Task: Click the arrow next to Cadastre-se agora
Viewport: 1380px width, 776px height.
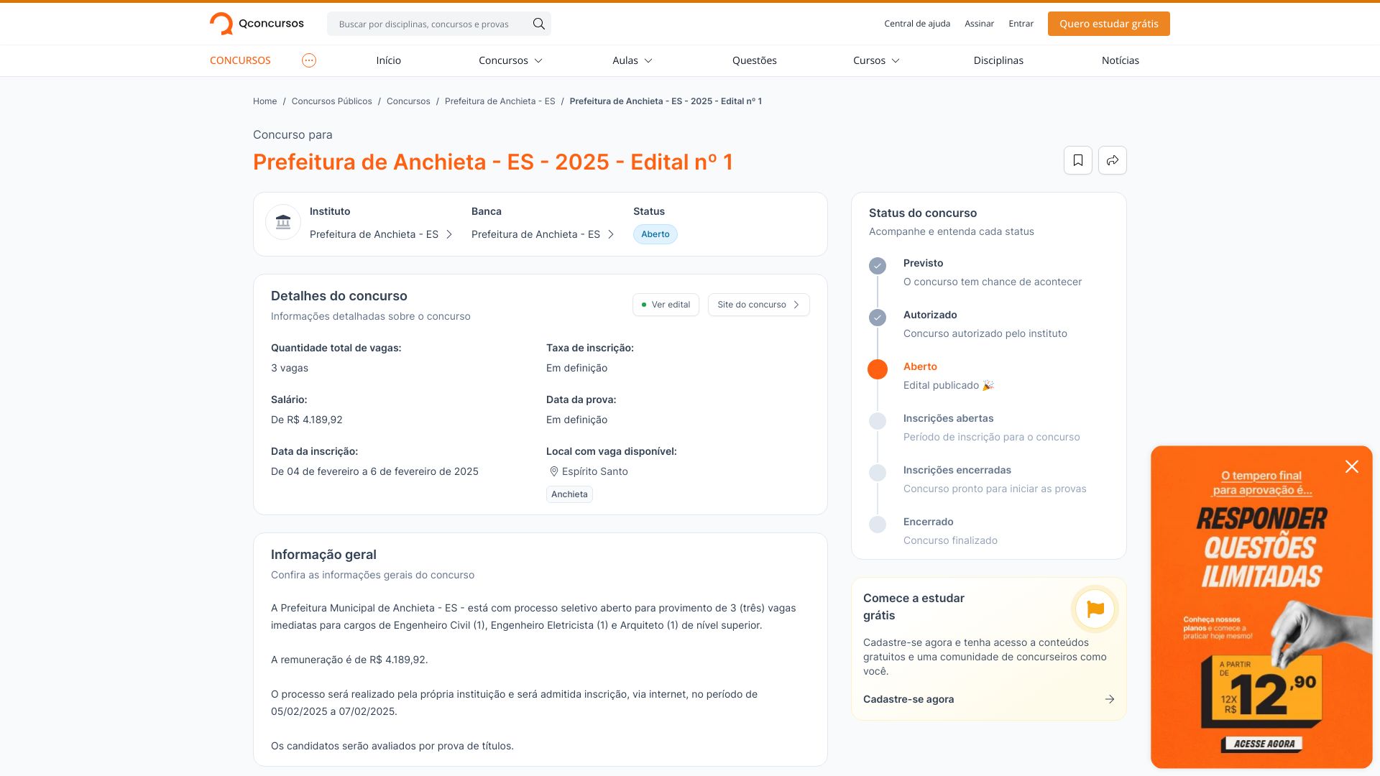Action: tap(1110, 699)
